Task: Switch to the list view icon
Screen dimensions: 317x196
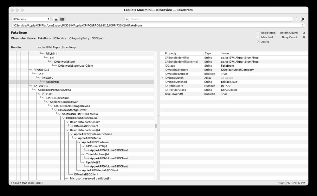Action: click(56, 19)
